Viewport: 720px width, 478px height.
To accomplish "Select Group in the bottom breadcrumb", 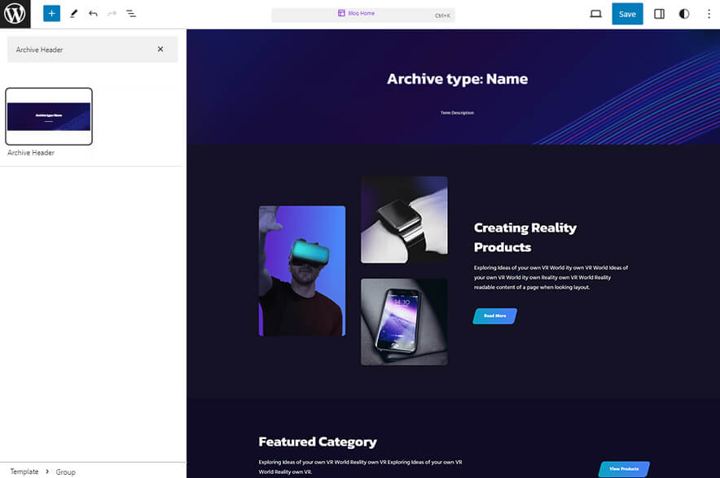I will pos(66,471).
